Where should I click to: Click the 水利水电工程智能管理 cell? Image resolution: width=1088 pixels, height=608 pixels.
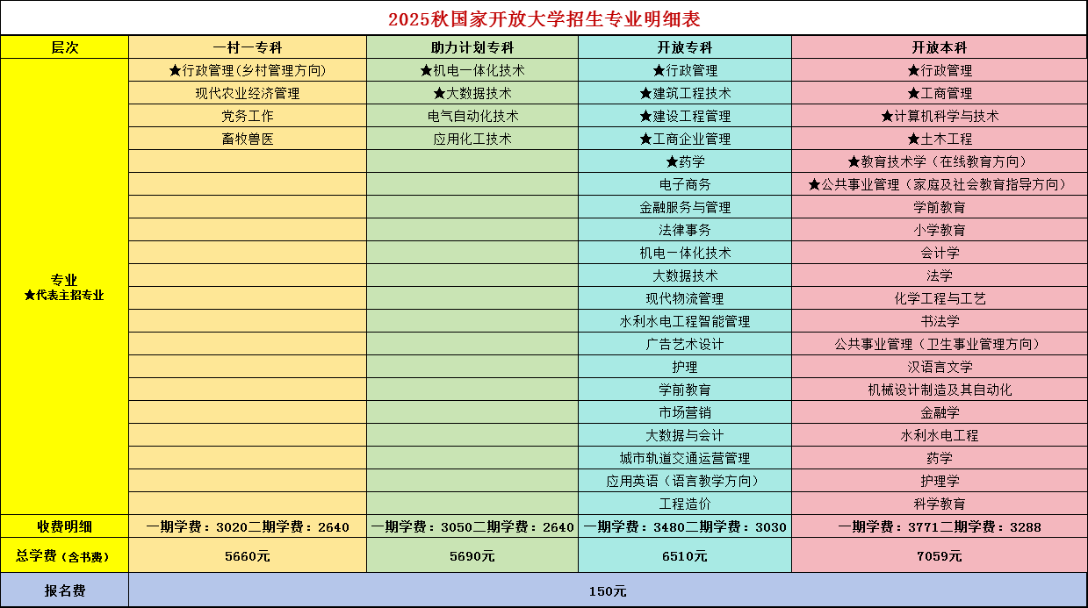[x=685, y=321]
